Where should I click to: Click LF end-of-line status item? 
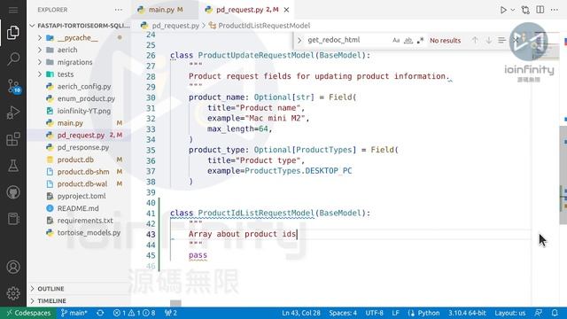tap(396, 313)
